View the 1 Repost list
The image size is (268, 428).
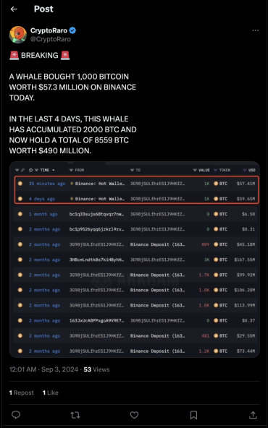click(21, 393)
